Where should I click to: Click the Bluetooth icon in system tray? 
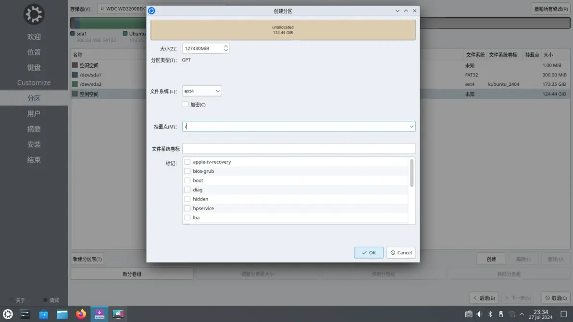[x=490, y=314]
